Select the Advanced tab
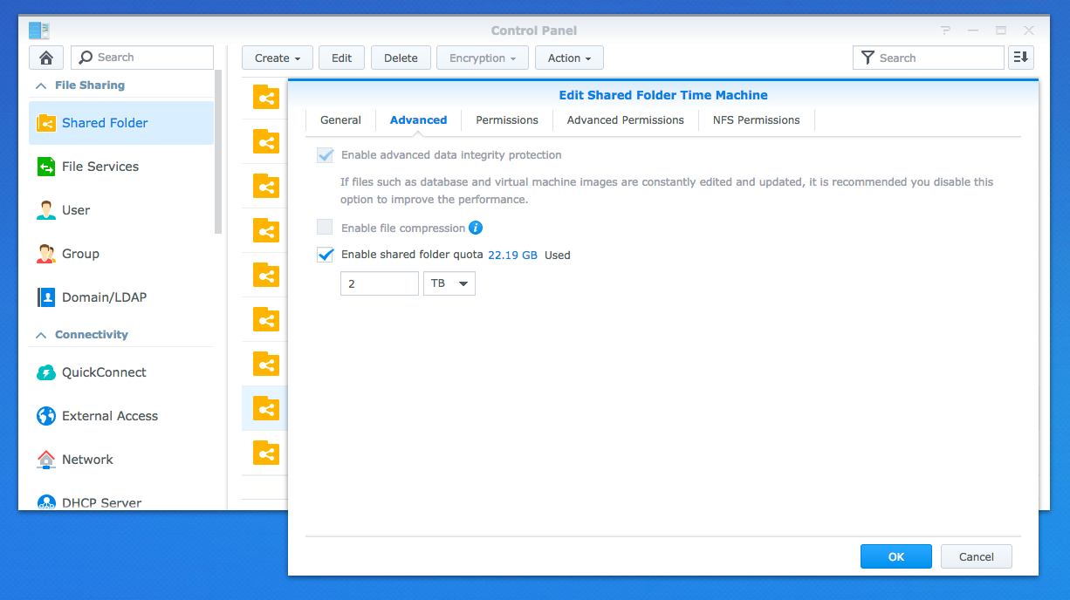The image size is (1070, 600). click(418, 120)
